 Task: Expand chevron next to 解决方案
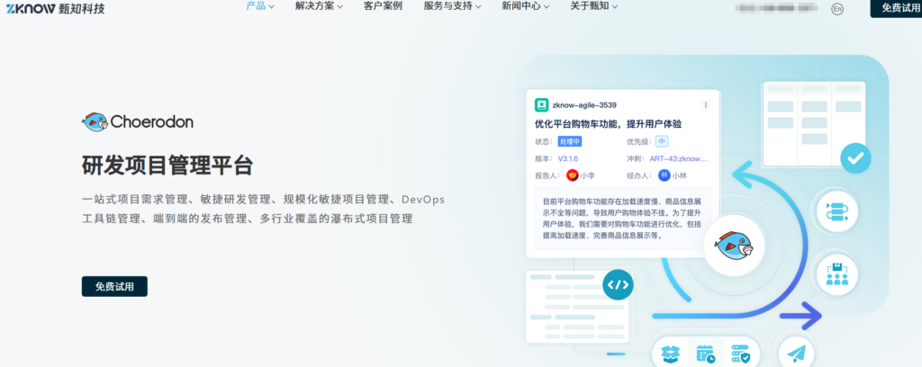tap(339, 7)
